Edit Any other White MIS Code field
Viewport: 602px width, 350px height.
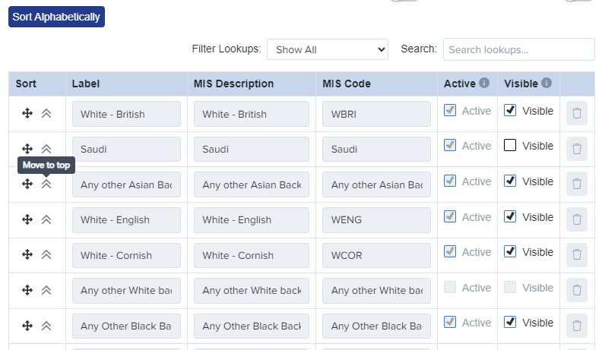point(376,291)
